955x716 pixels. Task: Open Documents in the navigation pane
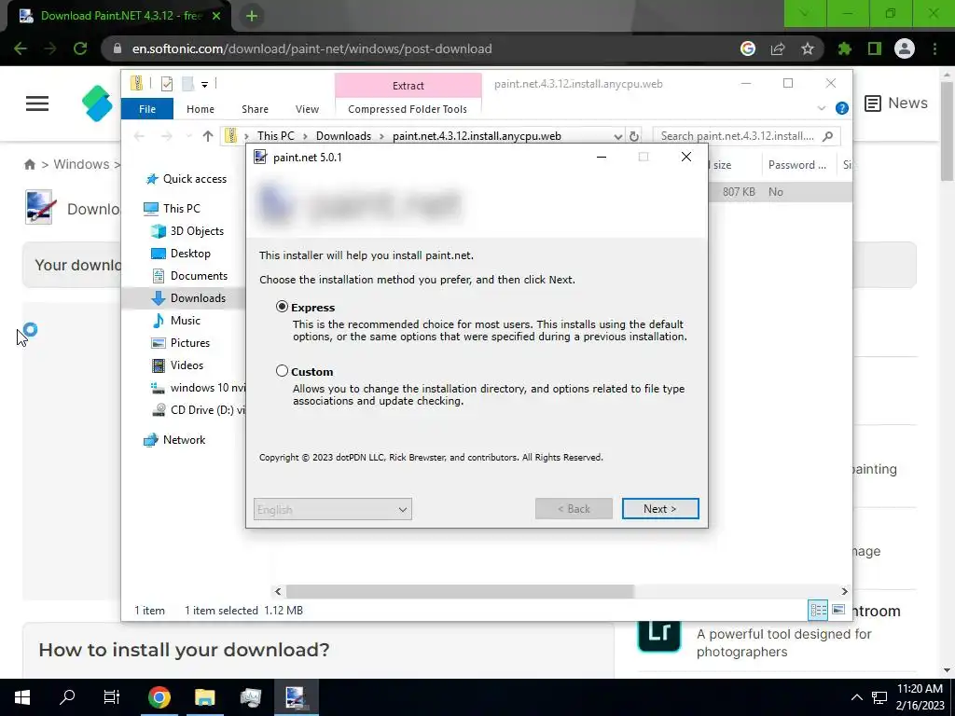pyautogui.click(x=189, y=276)
